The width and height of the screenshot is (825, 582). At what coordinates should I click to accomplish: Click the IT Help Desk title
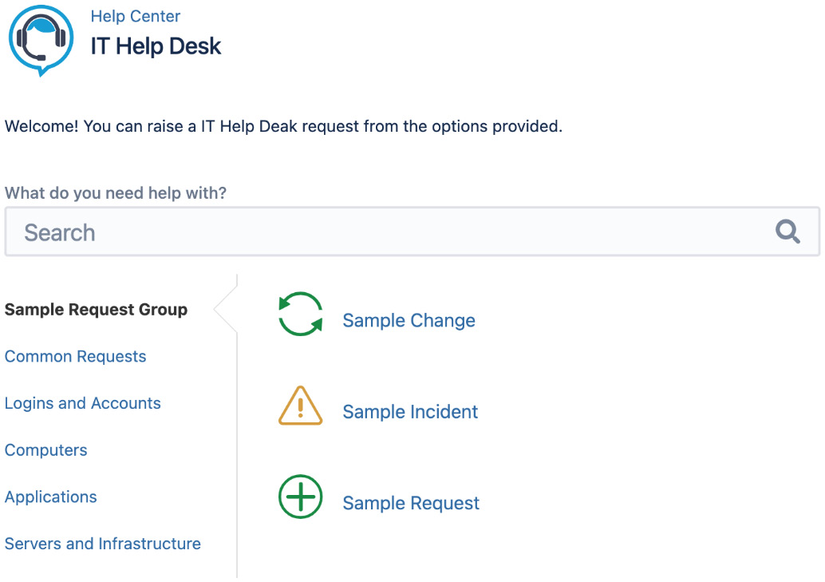pyautogui.click(x=156, y=46)
